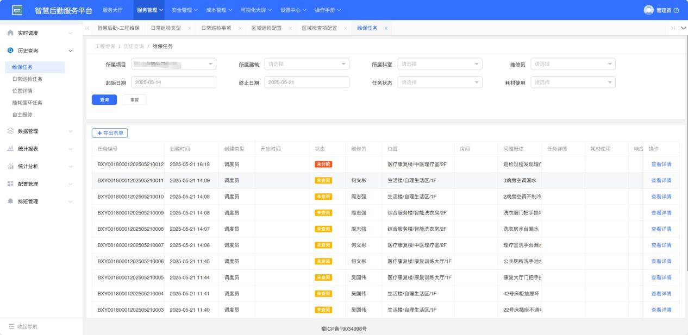
Task: Open the 操作手册 top menu
Action: (328, 10)
